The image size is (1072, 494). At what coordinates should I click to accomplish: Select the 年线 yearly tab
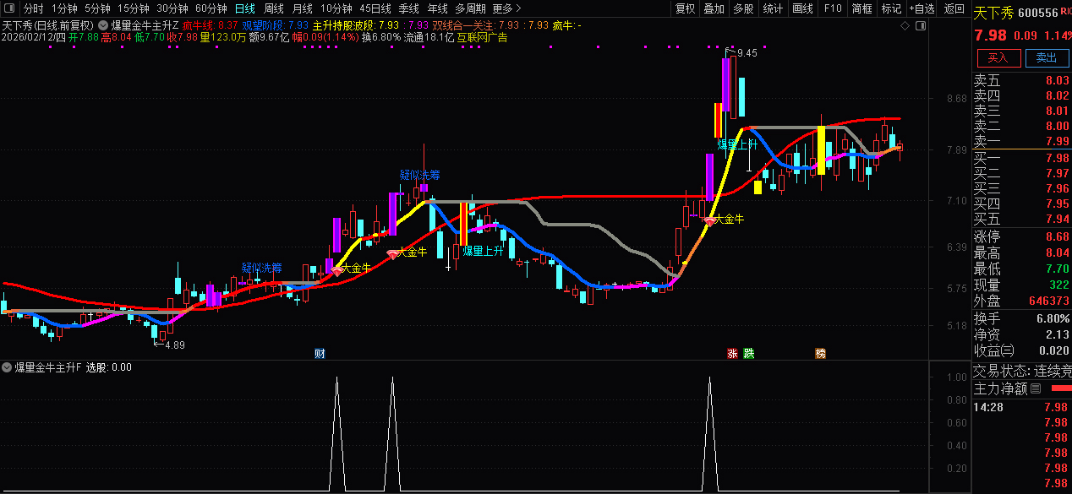tap(437, 8)
